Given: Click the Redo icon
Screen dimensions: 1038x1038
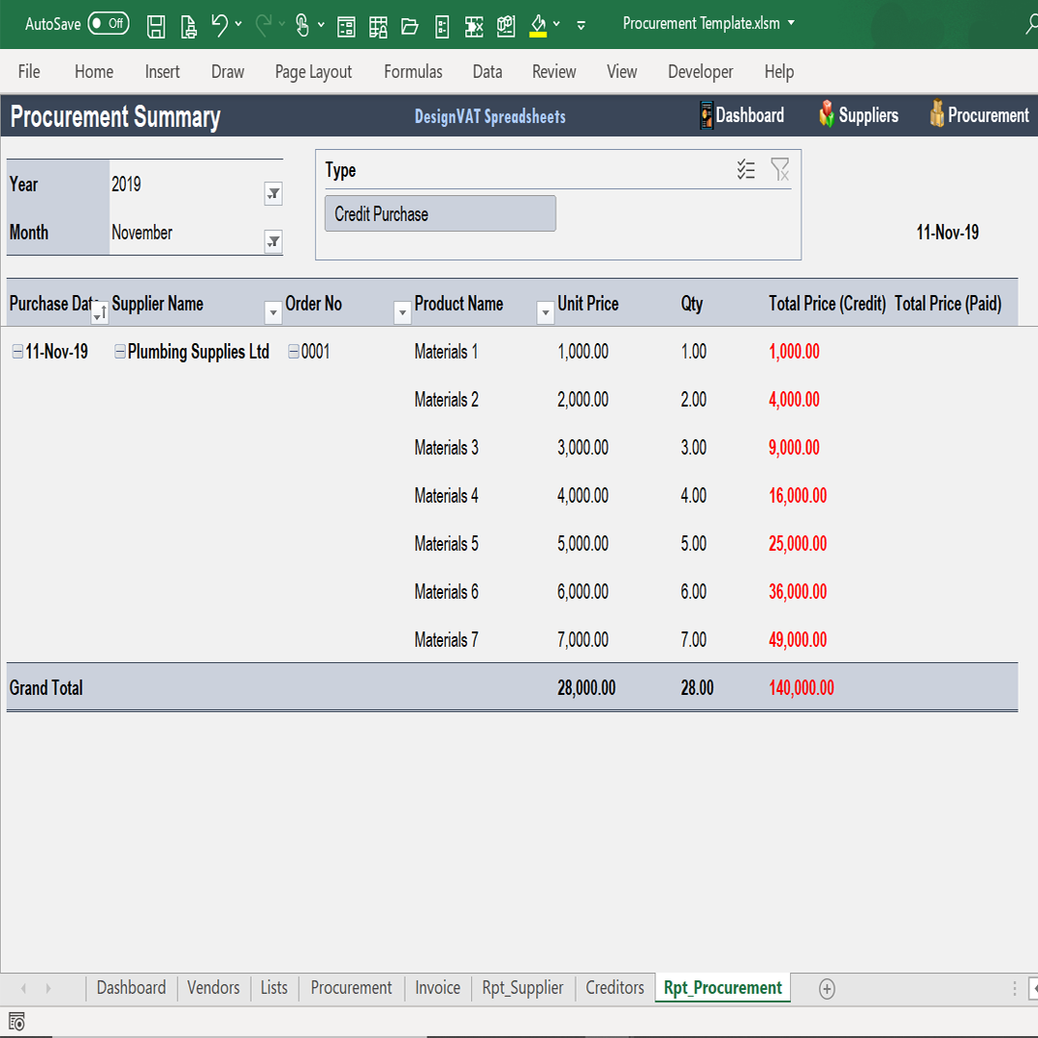Looking at the screenshot, I should (x=261, y=26).
